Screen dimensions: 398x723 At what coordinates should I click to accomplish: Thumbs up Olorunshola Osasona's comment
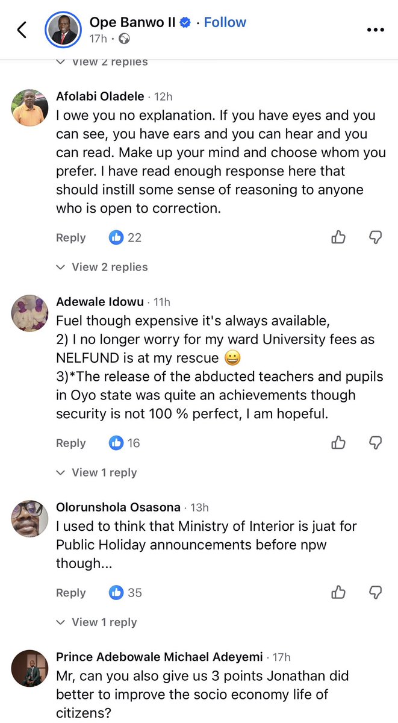pos(338,592)
